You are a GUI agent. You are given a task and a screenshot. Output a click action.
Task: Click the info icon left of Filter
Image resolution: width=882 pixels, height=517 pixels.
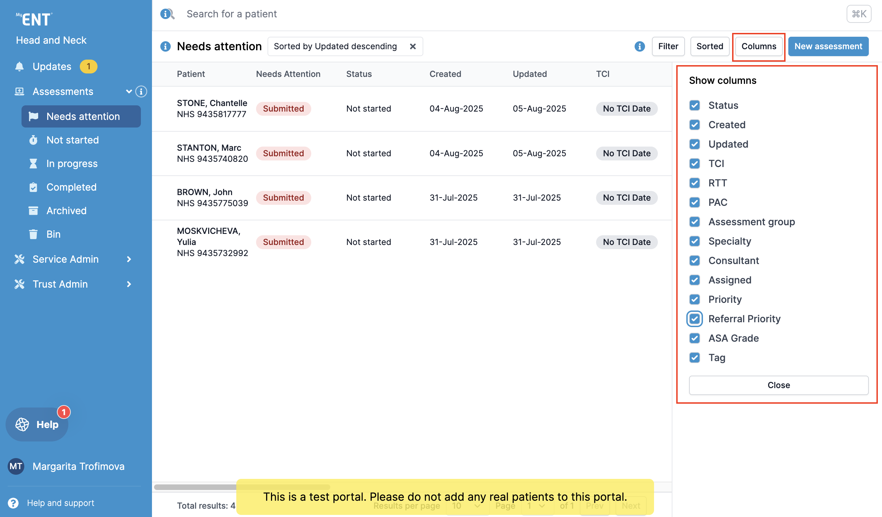(x=639, y=46)
